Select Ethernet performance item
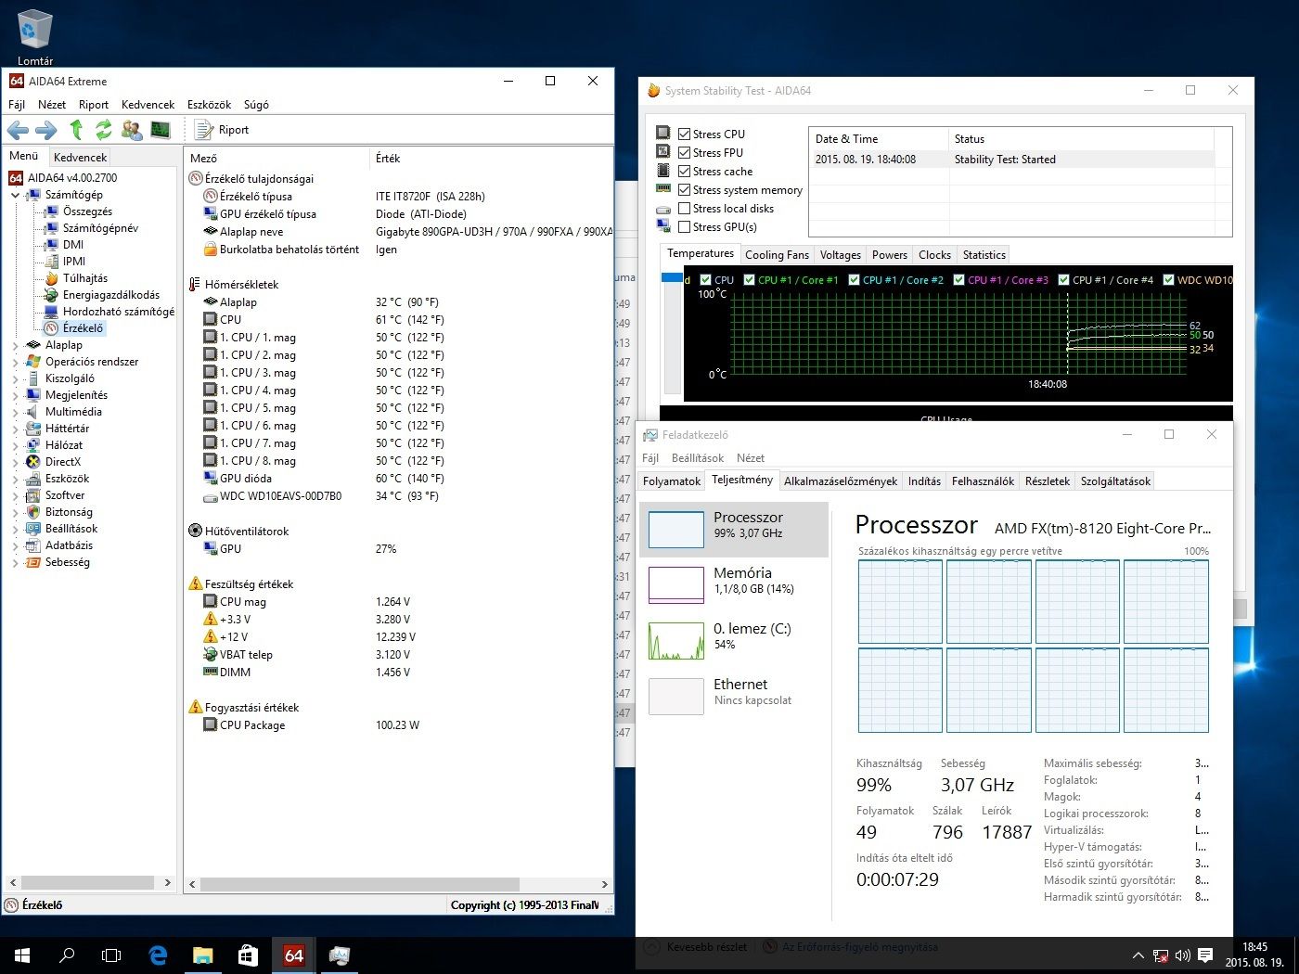Image resolution: width=1299 pixels, height=974 pixels. pos(734,696)
